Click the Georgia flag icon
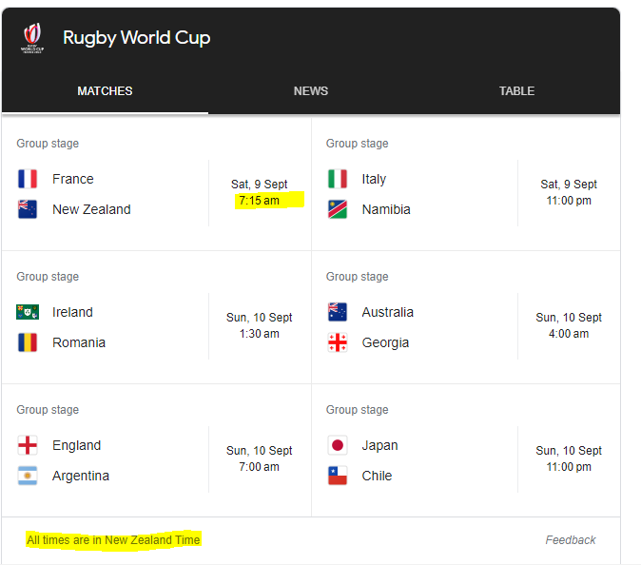Viewport: 641px width, 565px height. coord(338,342)
